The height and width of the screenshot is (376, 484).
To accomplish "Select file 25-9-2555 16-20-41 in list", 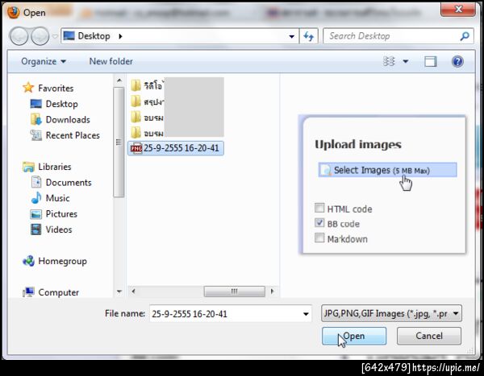I will coord(176,148).
